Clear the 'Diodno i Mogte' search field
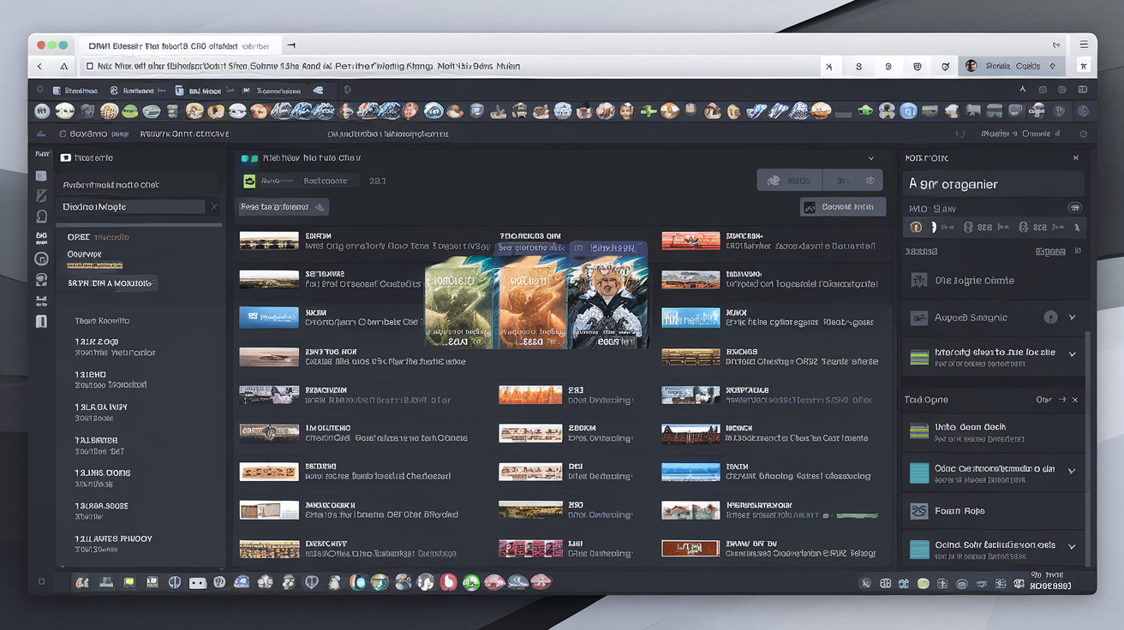The image size is (1124, 630). 214,207
